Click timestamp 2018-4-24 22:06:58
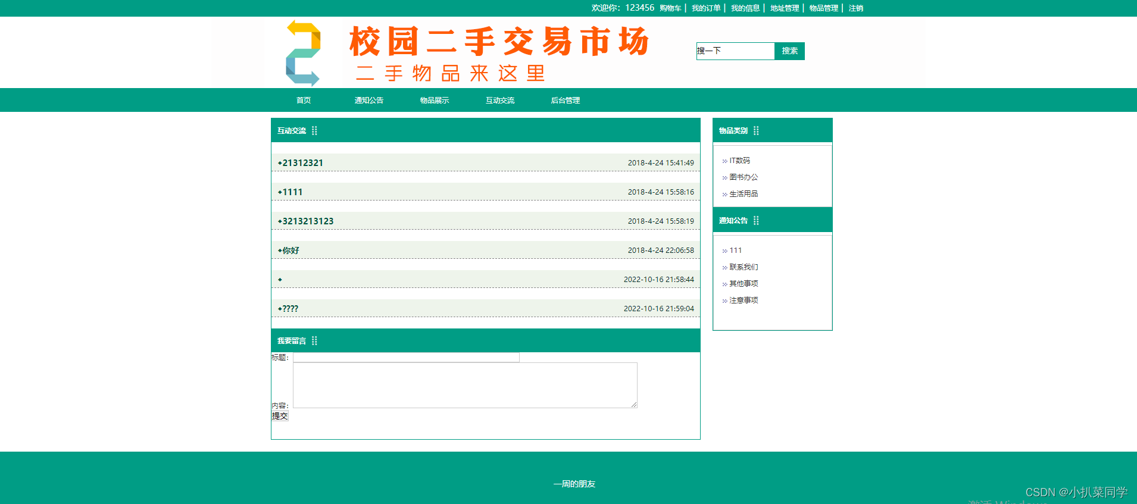Image resolution: width=1137 pixels, height=504 pixels. coord(661,251)
